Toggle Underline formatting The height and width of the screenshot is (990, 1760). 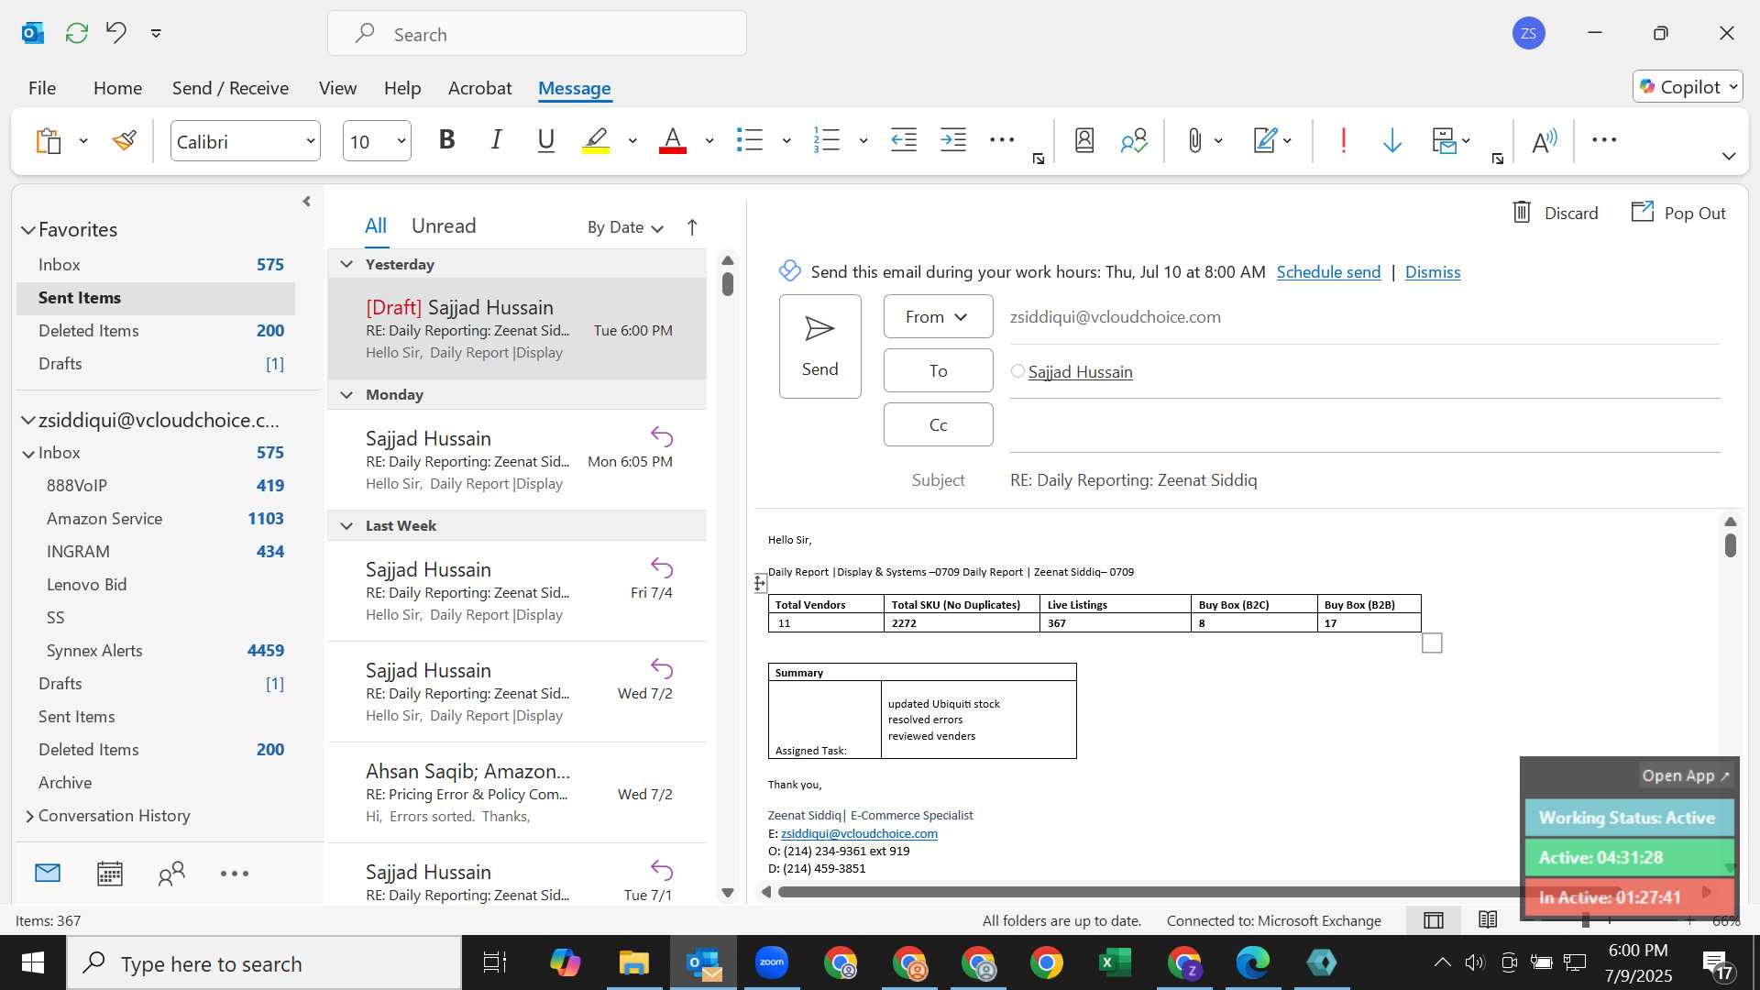545,140
